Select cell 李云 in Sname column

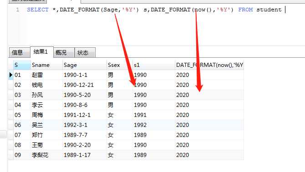coord(46,105)
